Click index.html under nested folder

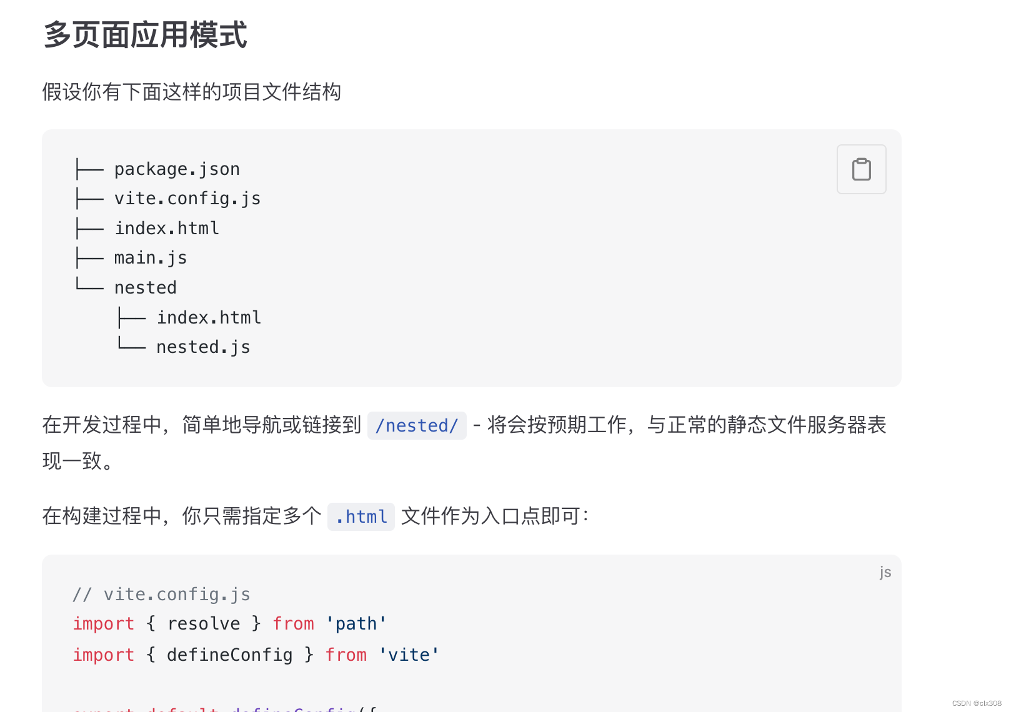pyautogui.click(x=209, y=318)
